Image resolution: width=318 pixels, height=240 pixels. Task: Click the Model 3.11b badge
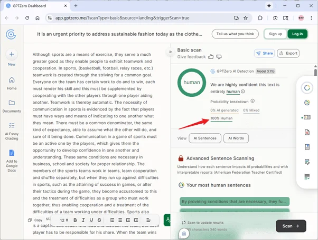click(265, 71)
